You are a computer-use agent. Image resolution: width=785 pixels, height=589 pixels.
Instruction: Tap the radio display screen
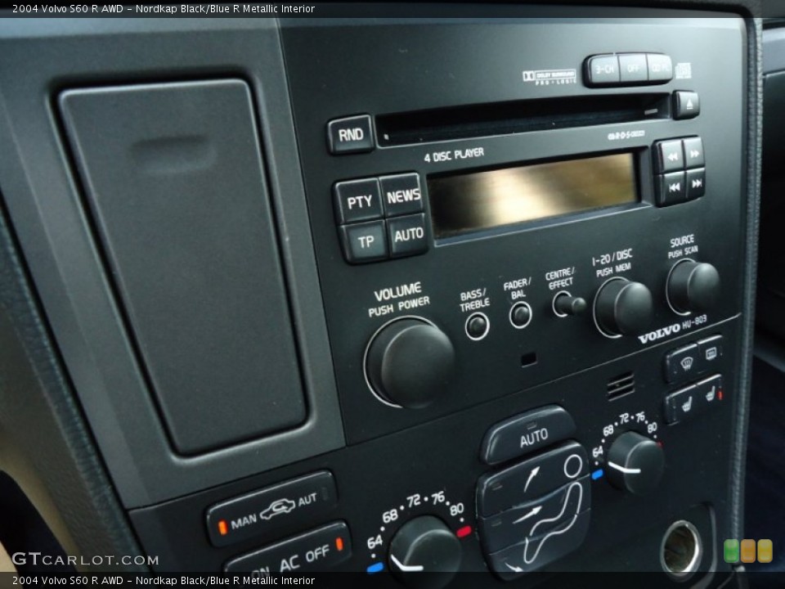point(533,196)
